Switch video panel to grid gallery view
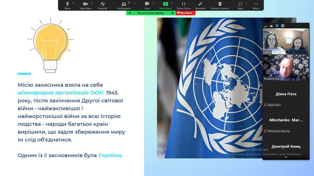Image resolution: width=314 pixels, height=176 pixels. pyautogui.click(x=283, y=26)
